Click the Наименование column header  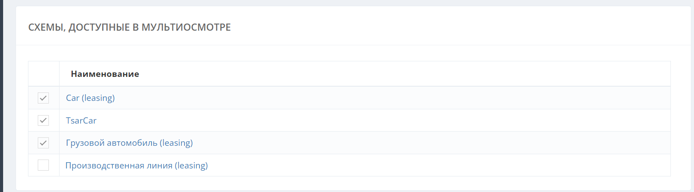[x=105, y=74]
